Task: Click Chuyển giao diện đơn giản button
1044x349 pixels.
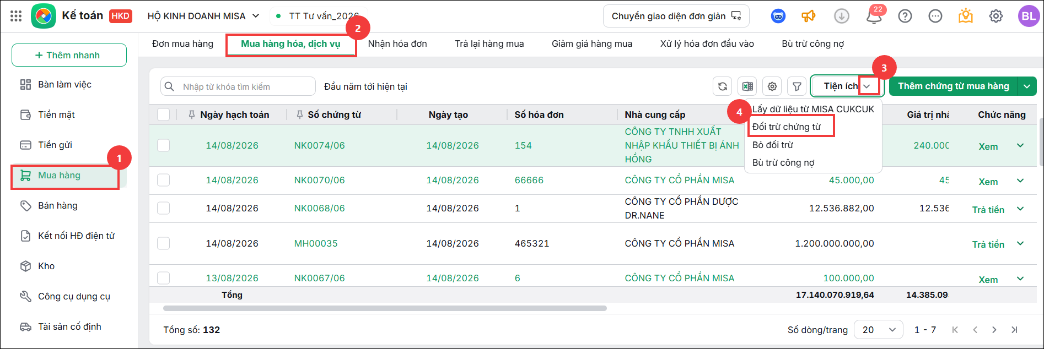Action: (x=676, y=16)
